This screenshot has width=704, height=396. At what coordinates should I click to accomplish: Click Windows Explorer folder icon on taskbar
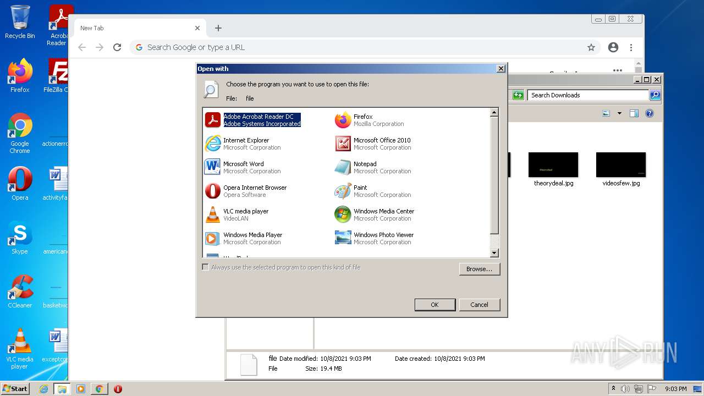coord(62,389)
